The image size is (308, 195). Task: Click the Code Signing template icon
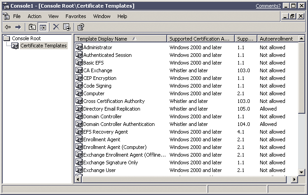coord(79,86)
